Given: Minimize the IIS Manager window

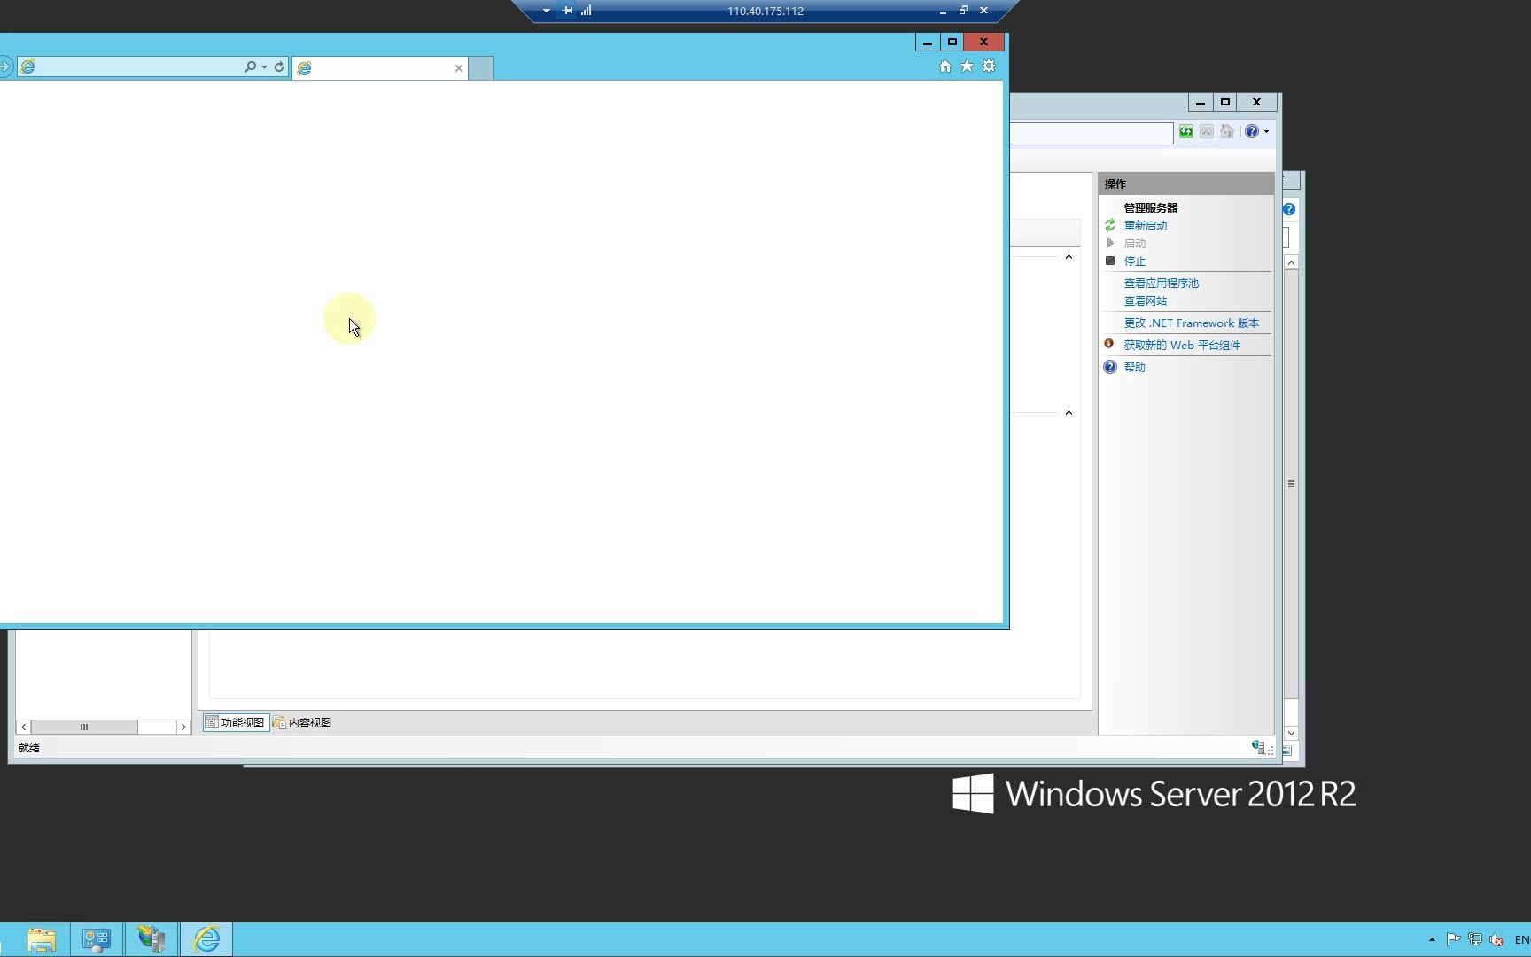Looking at the screenshot, I should 1201,102.
